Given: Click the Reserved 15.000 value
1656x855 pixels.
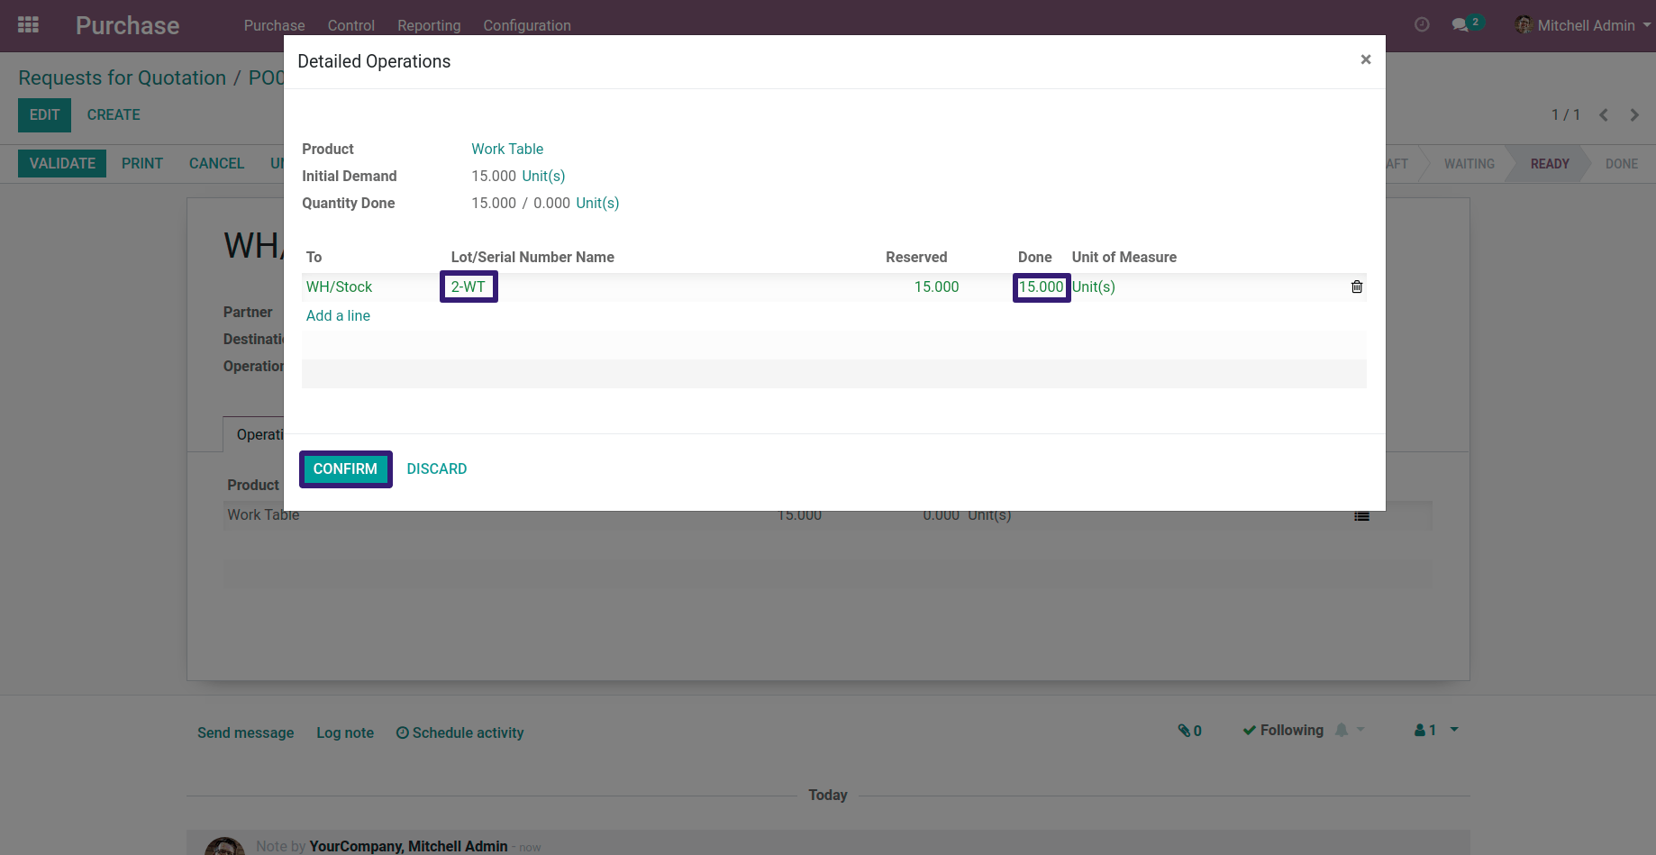Looking at the screenshot, I should [x=936, y=287].
